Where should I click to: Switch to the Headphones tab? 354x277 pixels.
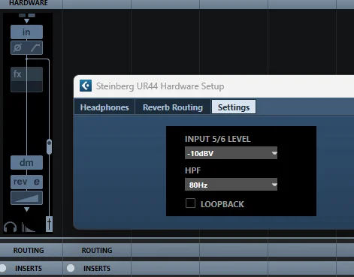[104, 107]
